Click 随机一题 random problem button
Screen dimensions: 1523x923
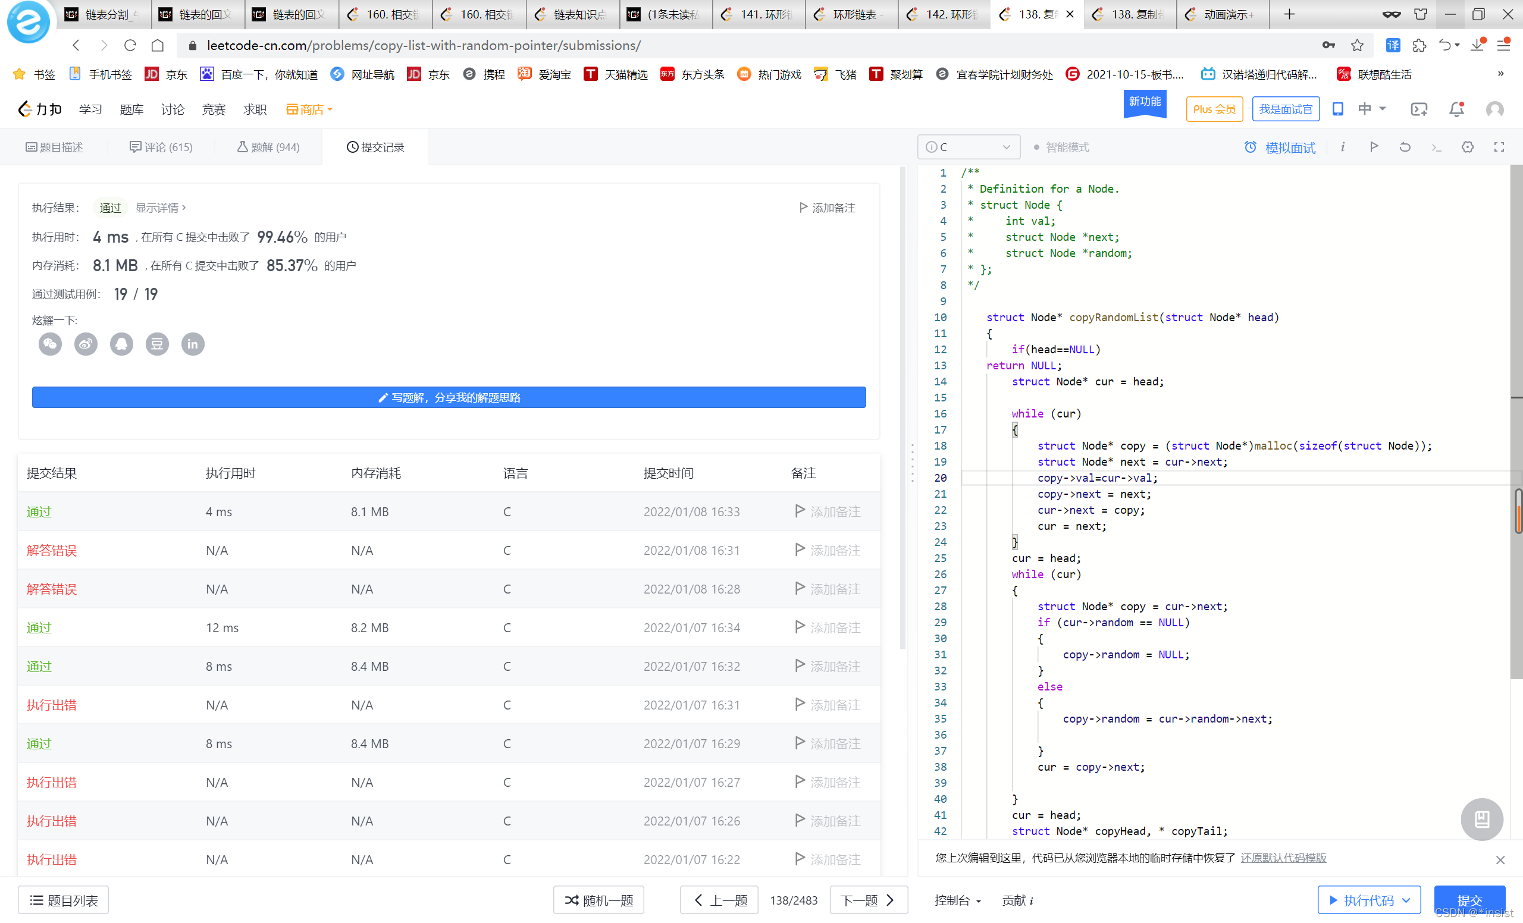tap(598, 900)
